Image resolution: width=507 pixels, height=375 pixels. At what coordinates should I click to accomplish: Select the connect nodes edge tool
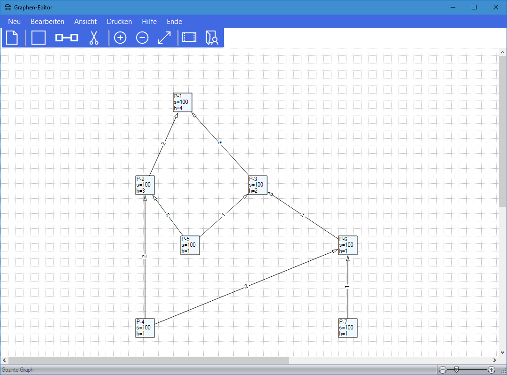[67, 38]
